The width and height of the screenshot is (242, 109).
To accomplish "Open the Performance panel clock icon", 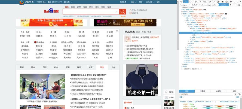I will [x=210, y=2].
